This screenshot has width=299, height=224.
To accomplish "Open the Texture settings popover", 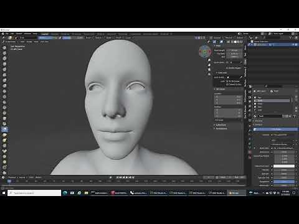I will coord(99,38).
